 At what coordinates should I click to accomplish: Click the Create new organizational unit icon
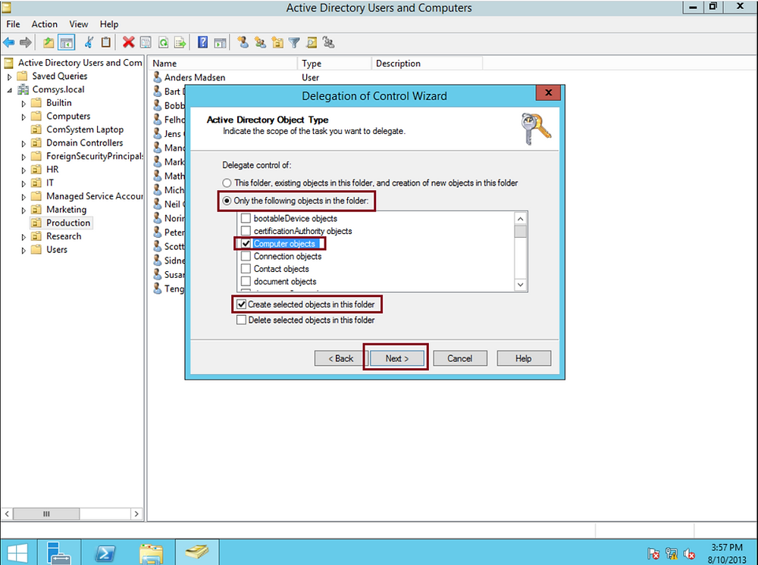[x=277, y=42]
